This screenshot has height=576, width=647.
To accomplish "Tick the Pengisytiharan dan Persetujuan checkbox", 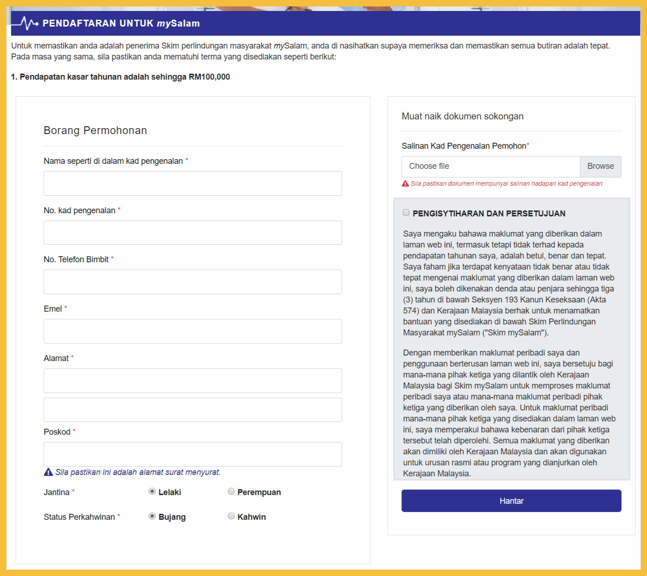I will click(x=406, y=213).
